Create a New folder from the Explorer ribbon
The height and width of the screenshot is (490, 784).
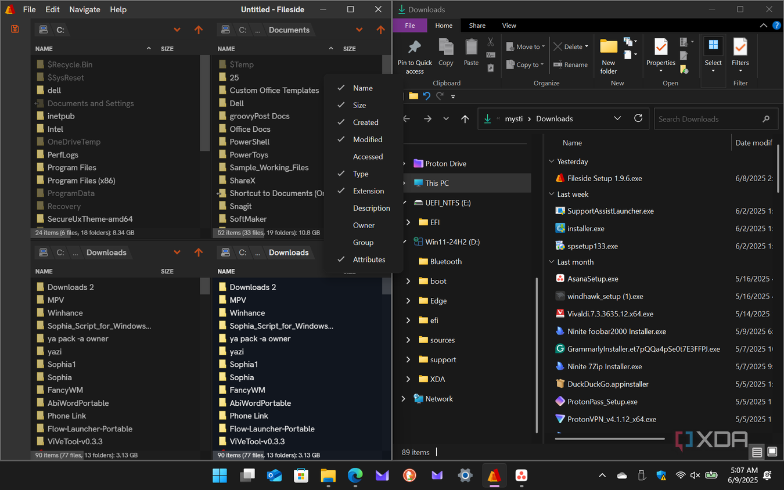(x=609, y=57)
